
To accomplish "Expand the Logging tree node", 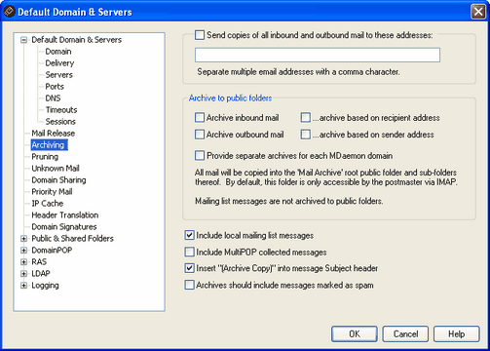I will pyautogui.click(x=23, y=286).
